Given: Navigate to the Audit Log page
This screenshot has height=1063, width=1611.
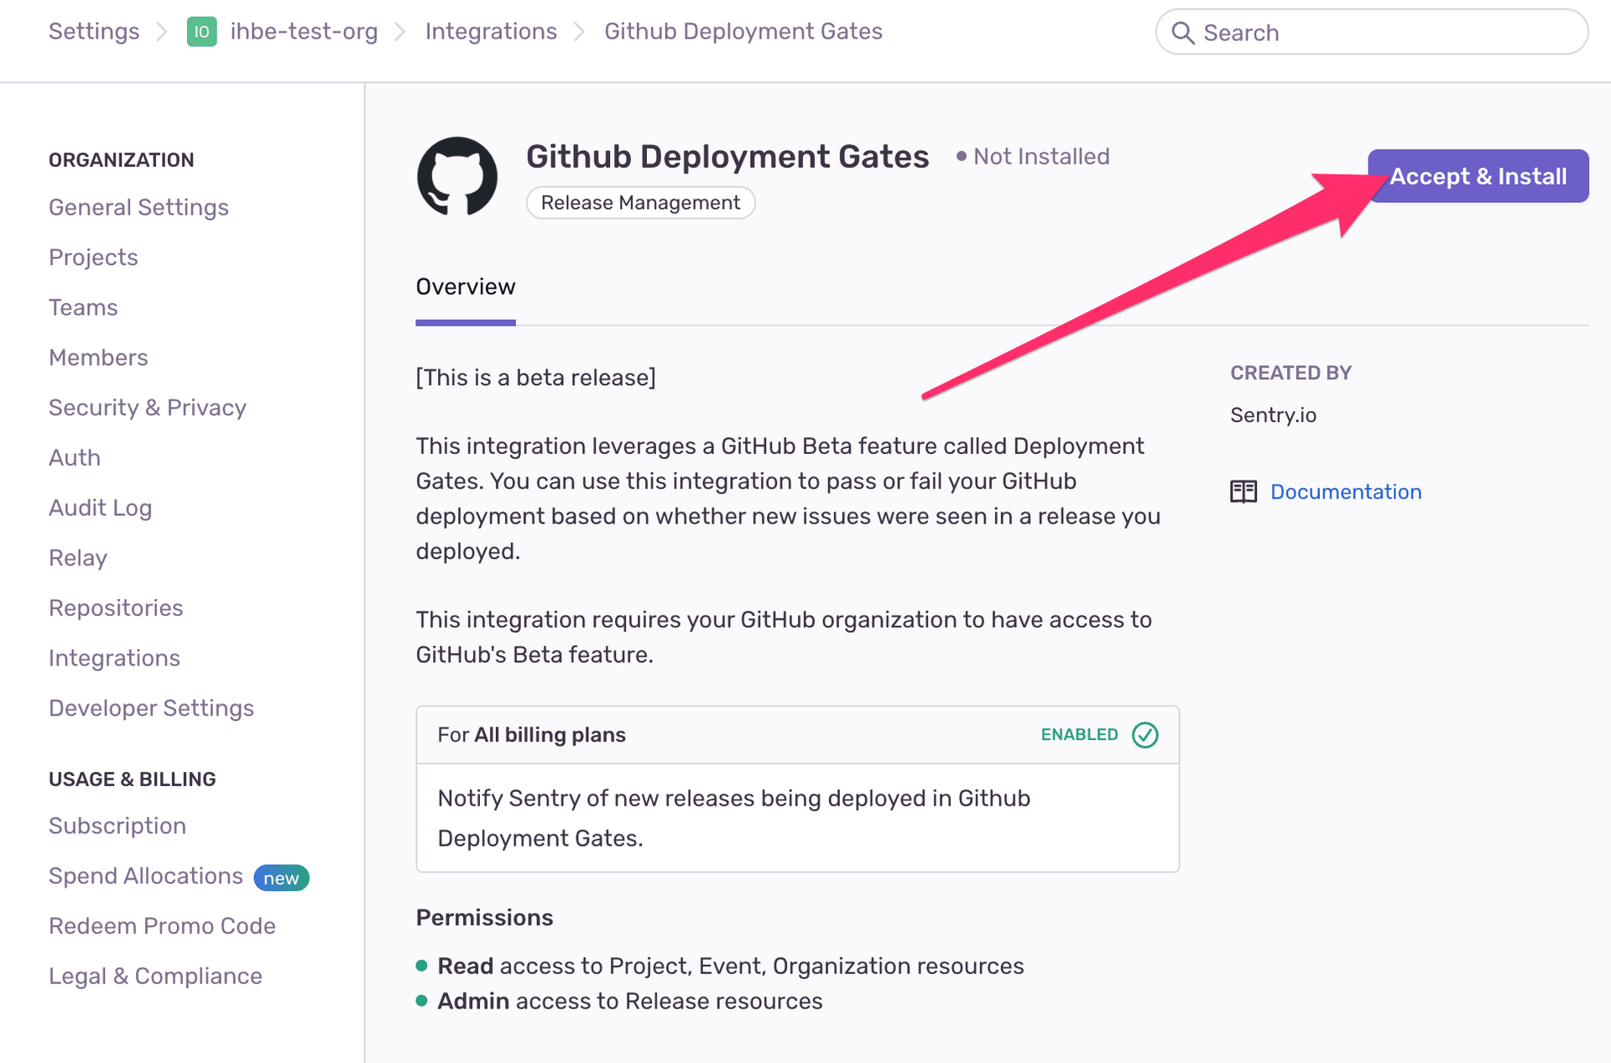Looking at the screenshot, I should point(100,508).
